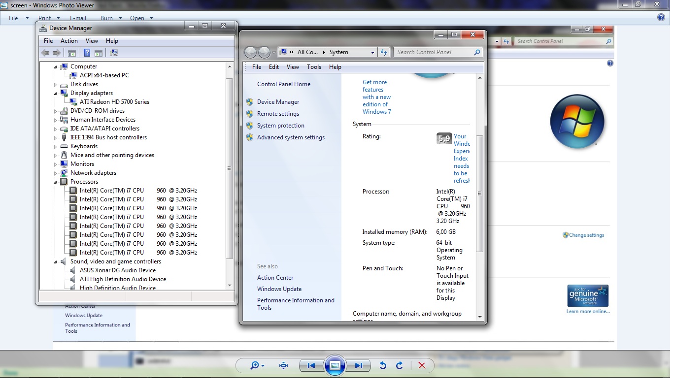Screen dimensions: 673x388
Task: Expand DVD/CD-ROM drives node
Action: pyautogui.click(x=56, y=111)
